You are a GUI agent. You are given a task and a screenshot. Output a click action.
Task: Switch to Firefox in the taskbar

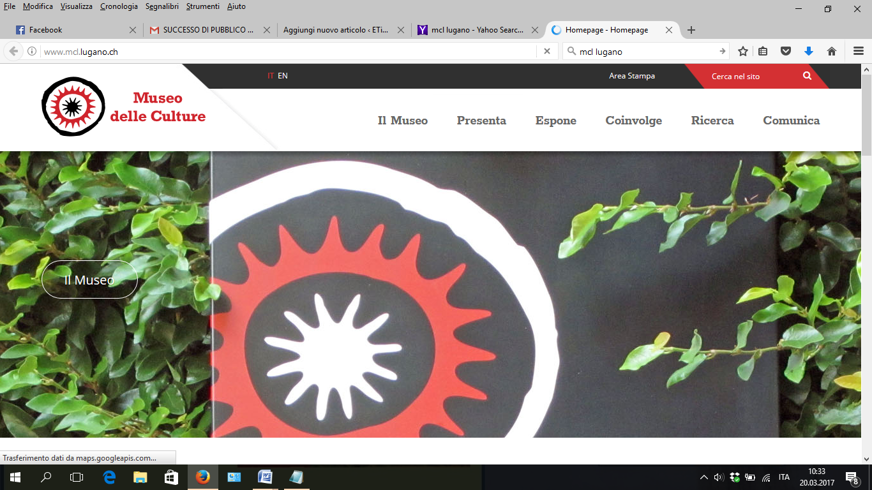[203, 477]
